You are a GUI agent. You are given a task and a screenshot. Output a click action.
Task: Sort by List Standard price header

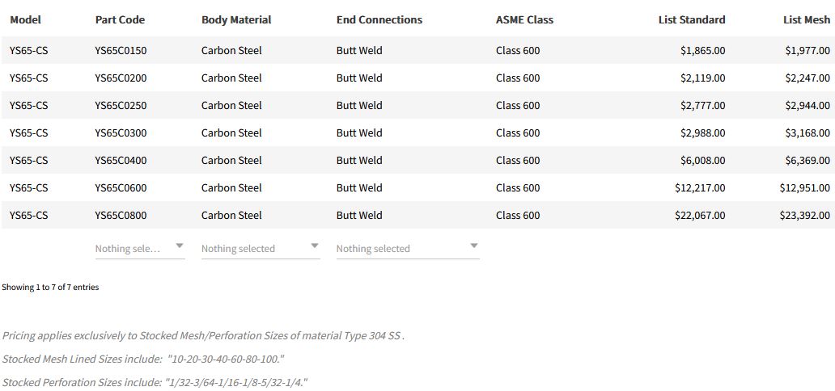click(691, 19)
